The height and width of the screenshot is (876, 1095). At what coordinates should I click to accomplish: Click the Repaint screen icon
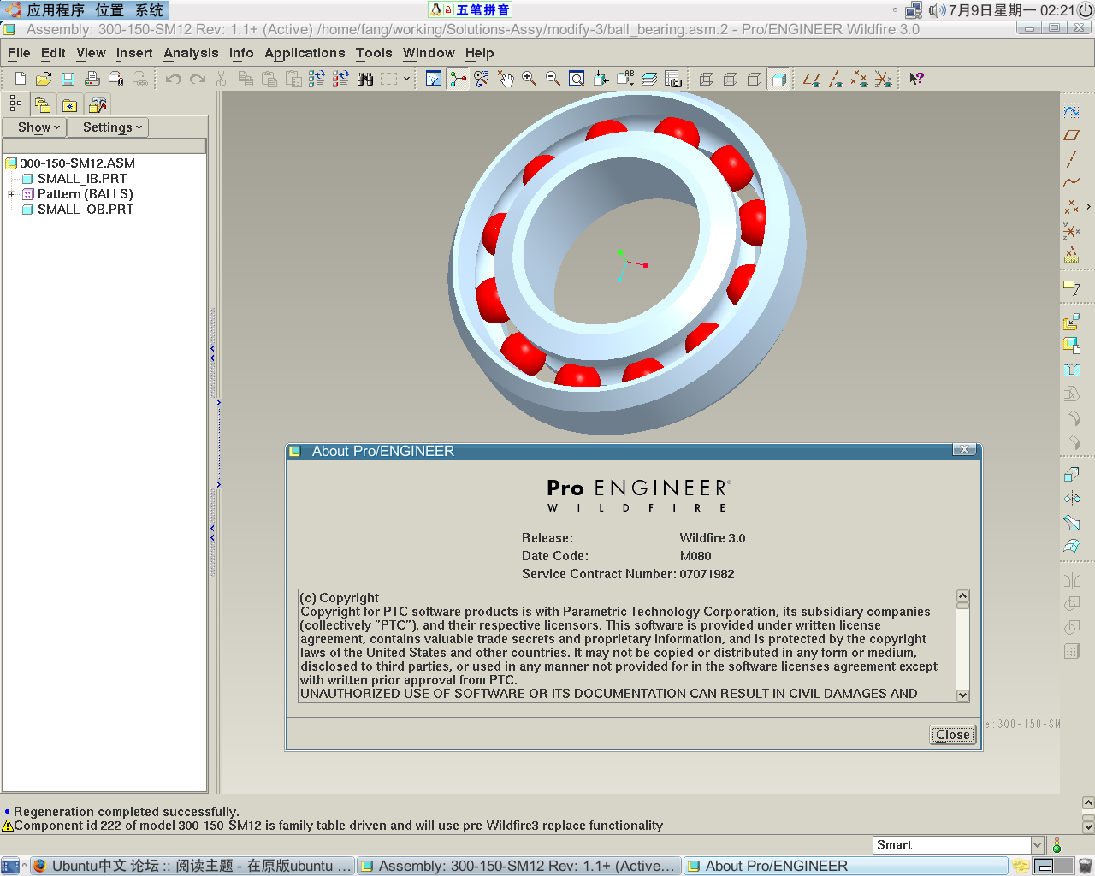[x=434, y=79]
